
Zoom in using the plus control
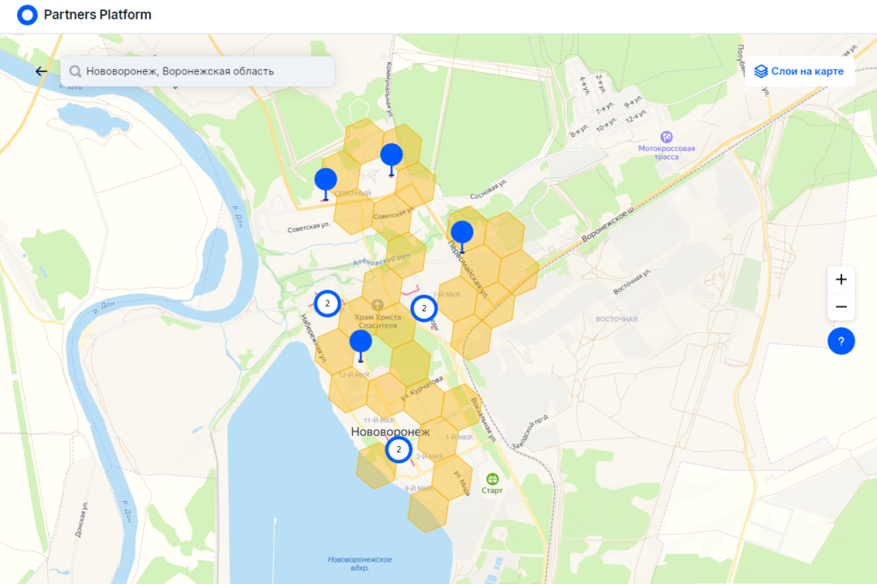pyautogui.click(x=840, y=279)
